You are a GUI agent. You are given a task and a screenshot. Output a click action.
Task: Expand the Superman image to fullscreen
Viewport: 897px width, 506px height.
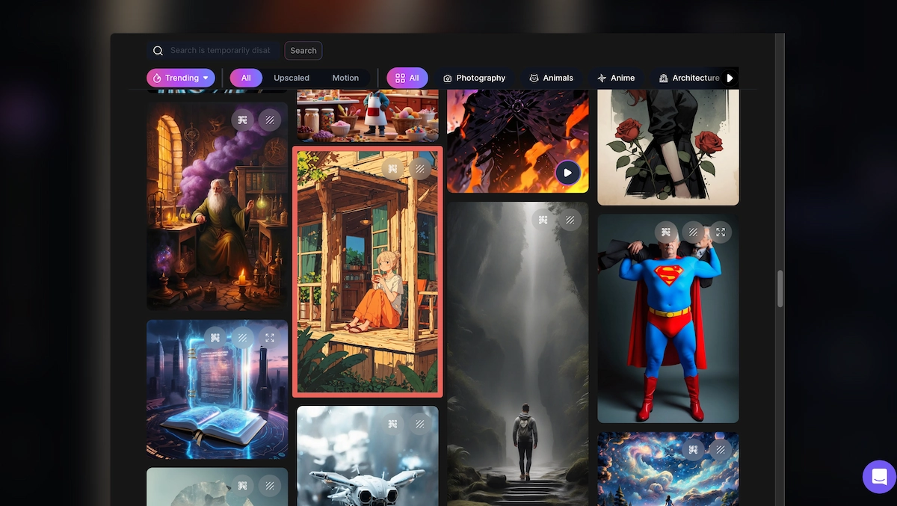click(721, 232)
